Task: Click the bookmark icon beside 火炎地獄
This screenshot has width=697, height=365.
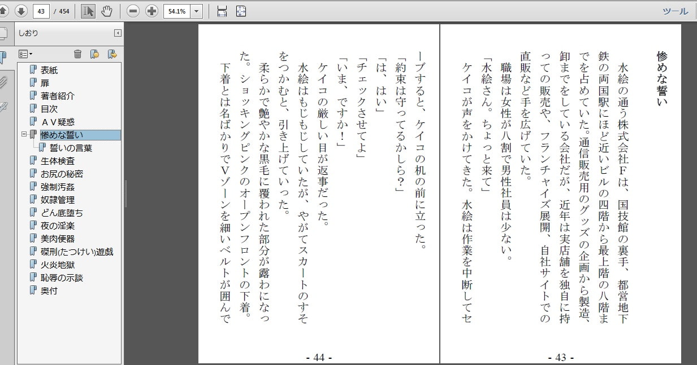Action: coord(33,265)
